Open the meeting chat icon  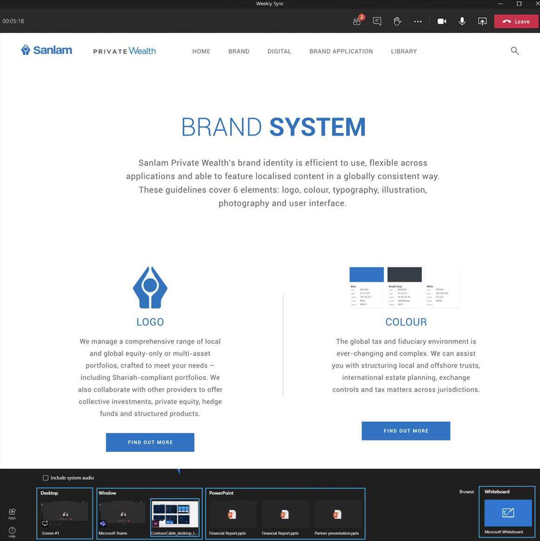377,21
